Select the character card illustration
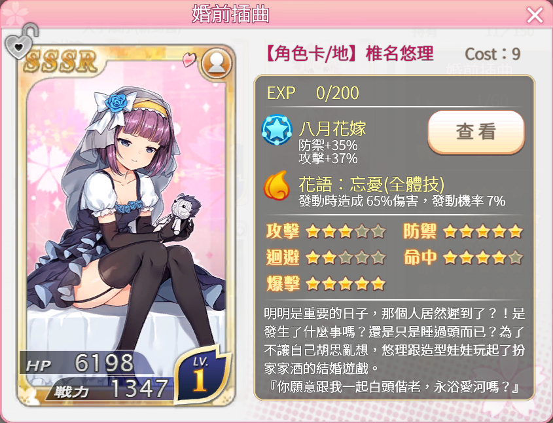Screen dimensions: 553x423 pyautogui.click(x=126, y=226)
